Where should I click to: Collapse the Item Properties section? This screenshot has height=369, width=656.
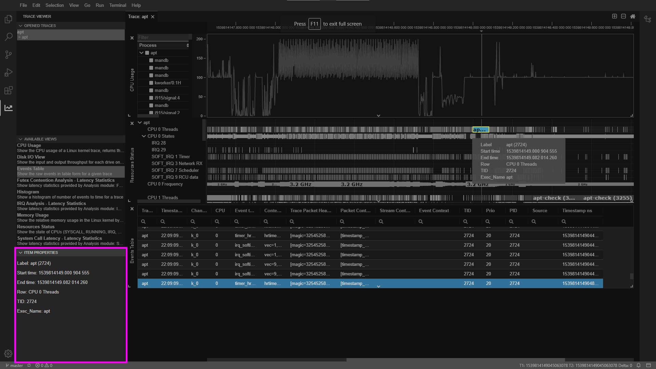(20, 252)
